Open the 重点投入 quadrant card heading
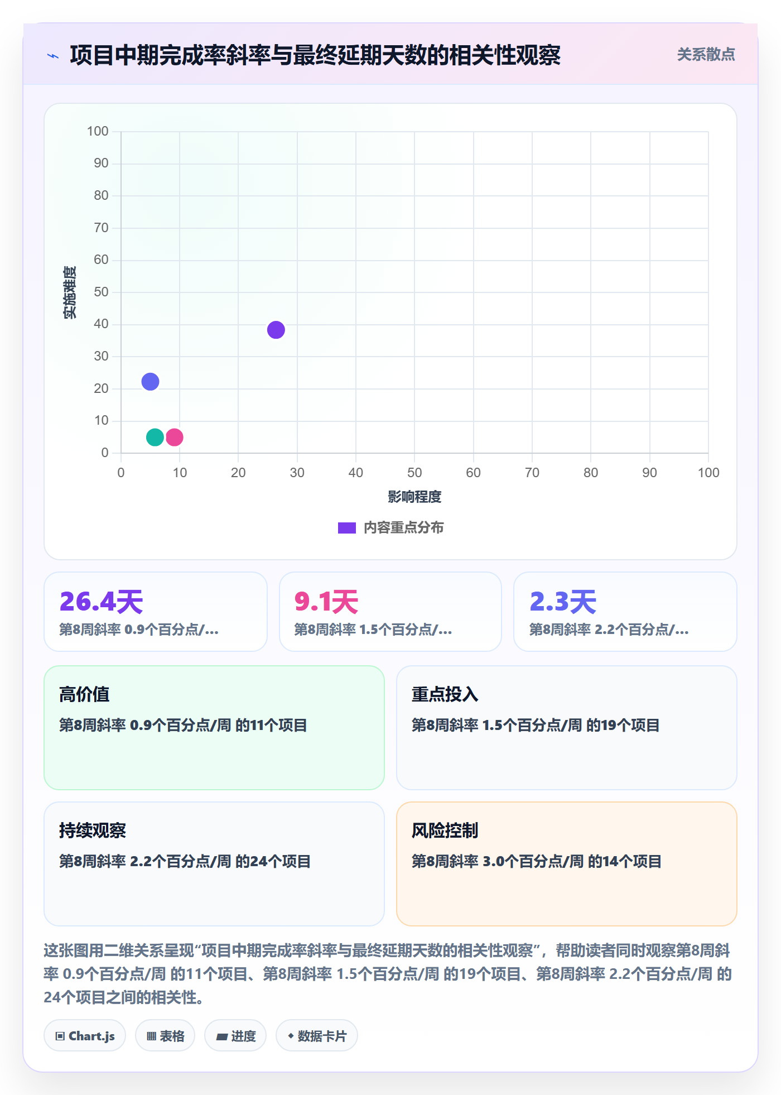This screenshot has height=1095, width=781. tap(445, 694)
